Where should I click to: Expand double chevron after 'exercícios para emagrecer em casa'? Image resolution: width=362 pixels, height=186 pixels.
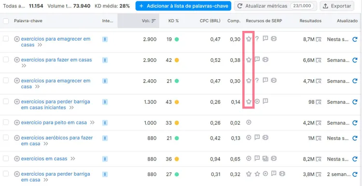[x=37, y=86]
